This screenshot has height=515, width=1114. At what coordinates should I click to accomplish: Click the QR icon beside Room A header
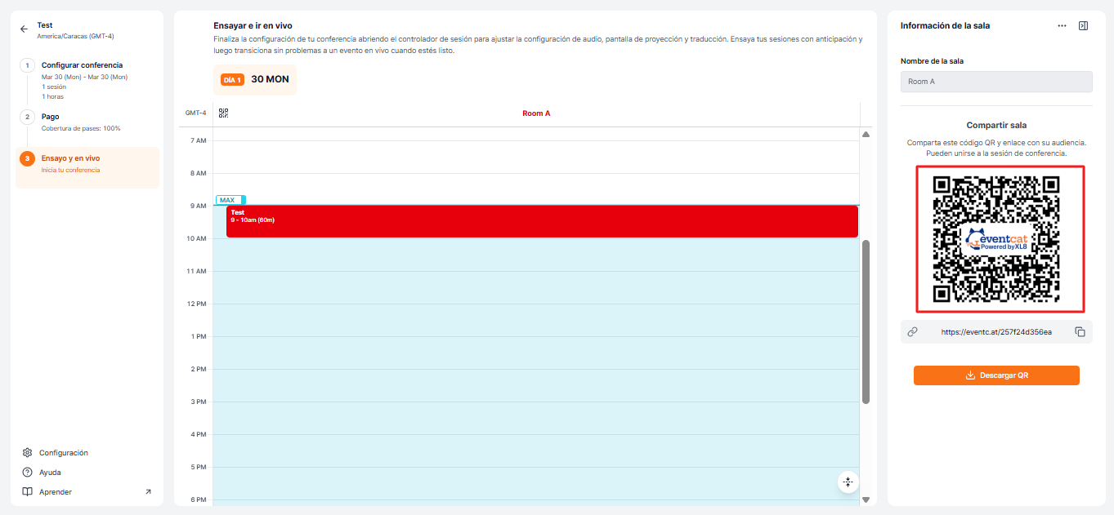point(224,113)
